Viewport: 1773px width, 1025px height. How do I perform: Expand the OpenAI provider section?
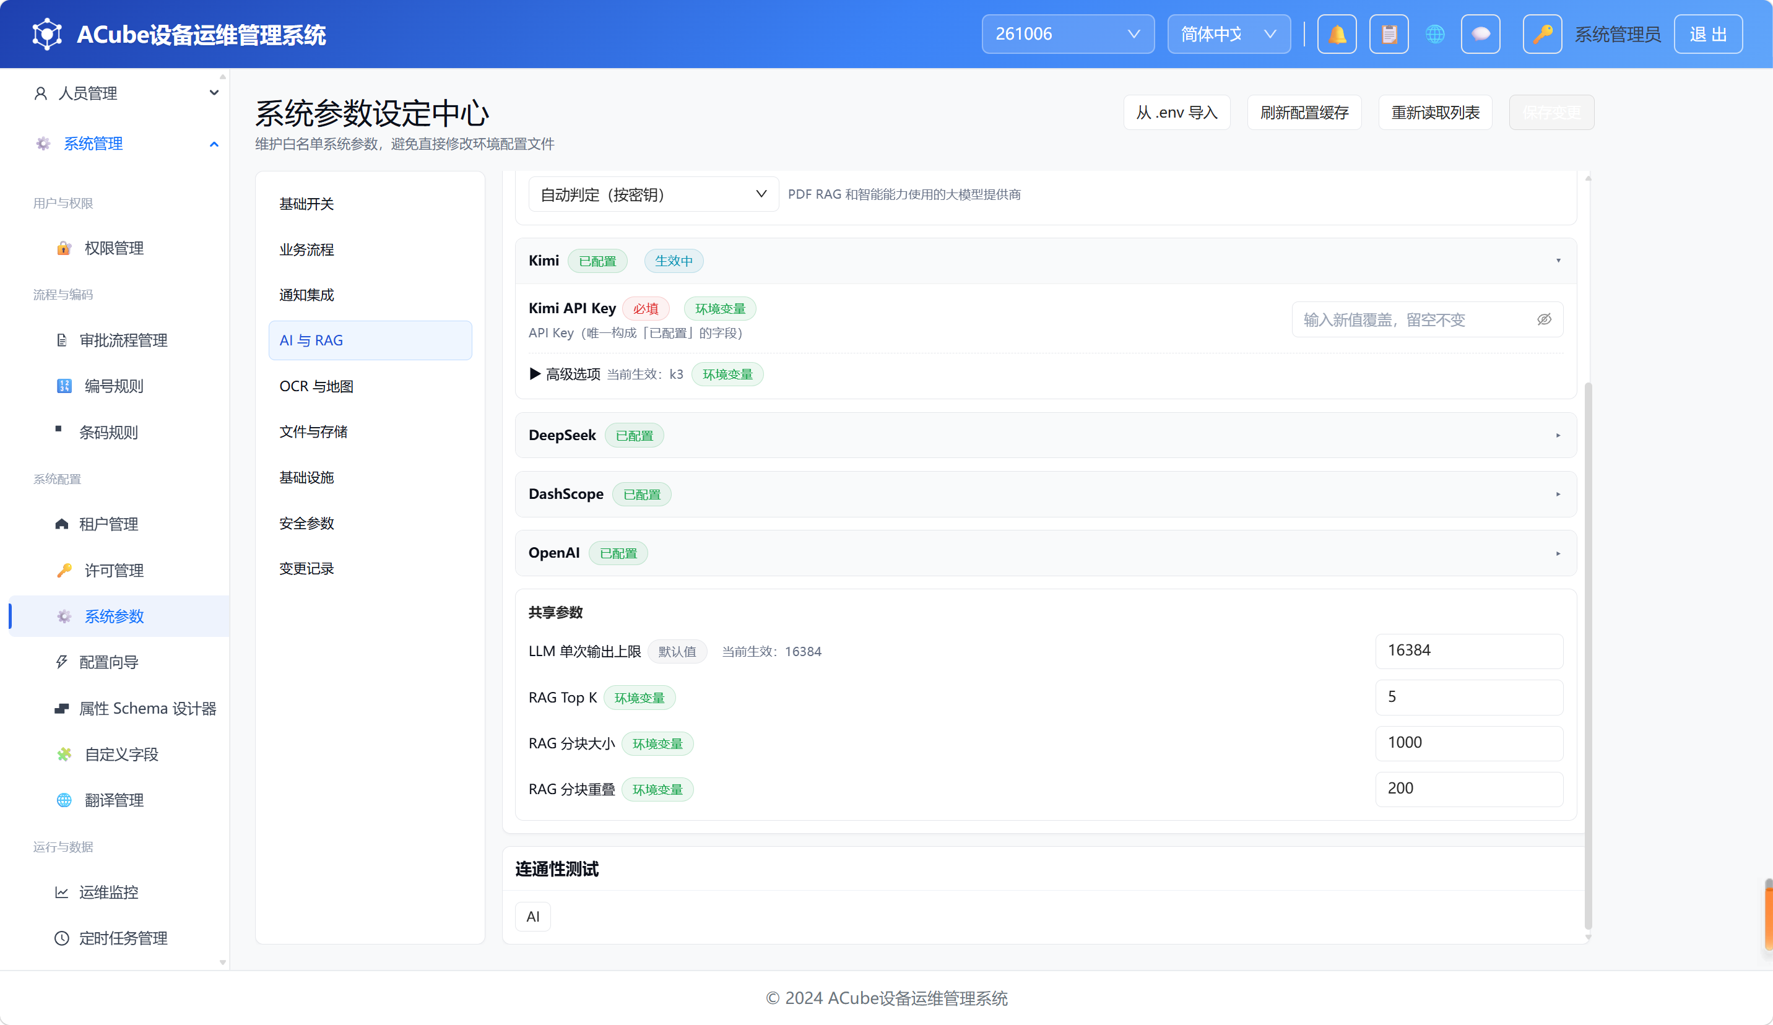click(1046, 553)
